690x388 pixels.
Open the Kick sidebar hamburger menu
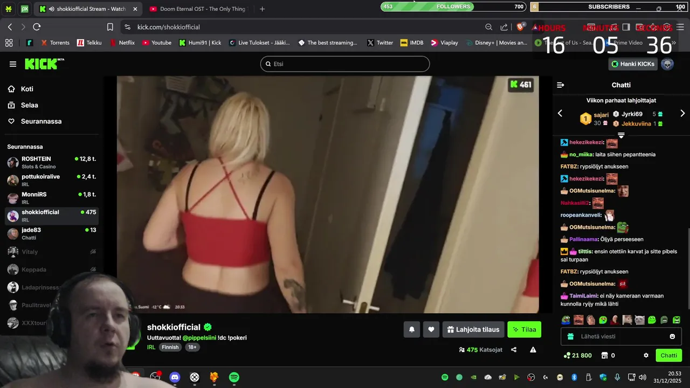[13, 64]
